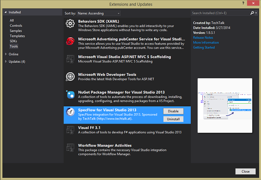Image resolution: width=261 pixels, height=180 pixels.
Task: Click the Online label in sidebar
Action: (14, 54)
